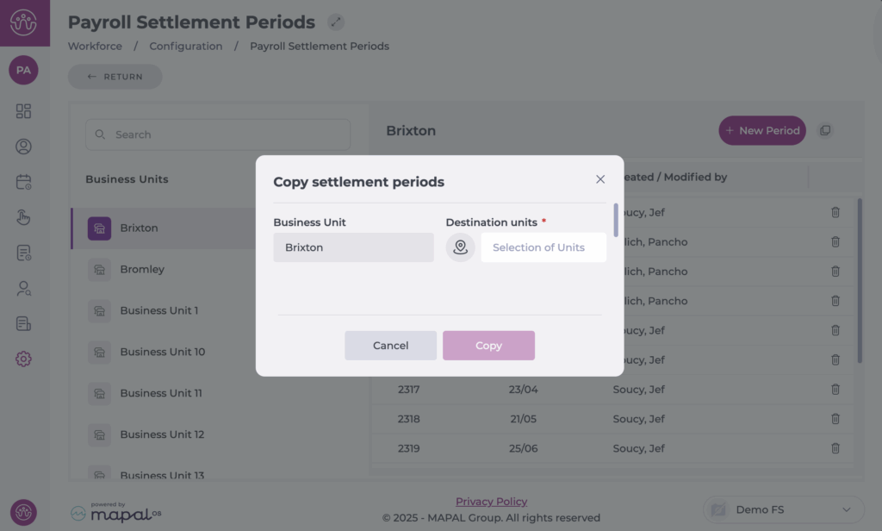This screenshot has width=882, height=531.
Task: Click the Copy button in dialog
Action: pos(488,345)
